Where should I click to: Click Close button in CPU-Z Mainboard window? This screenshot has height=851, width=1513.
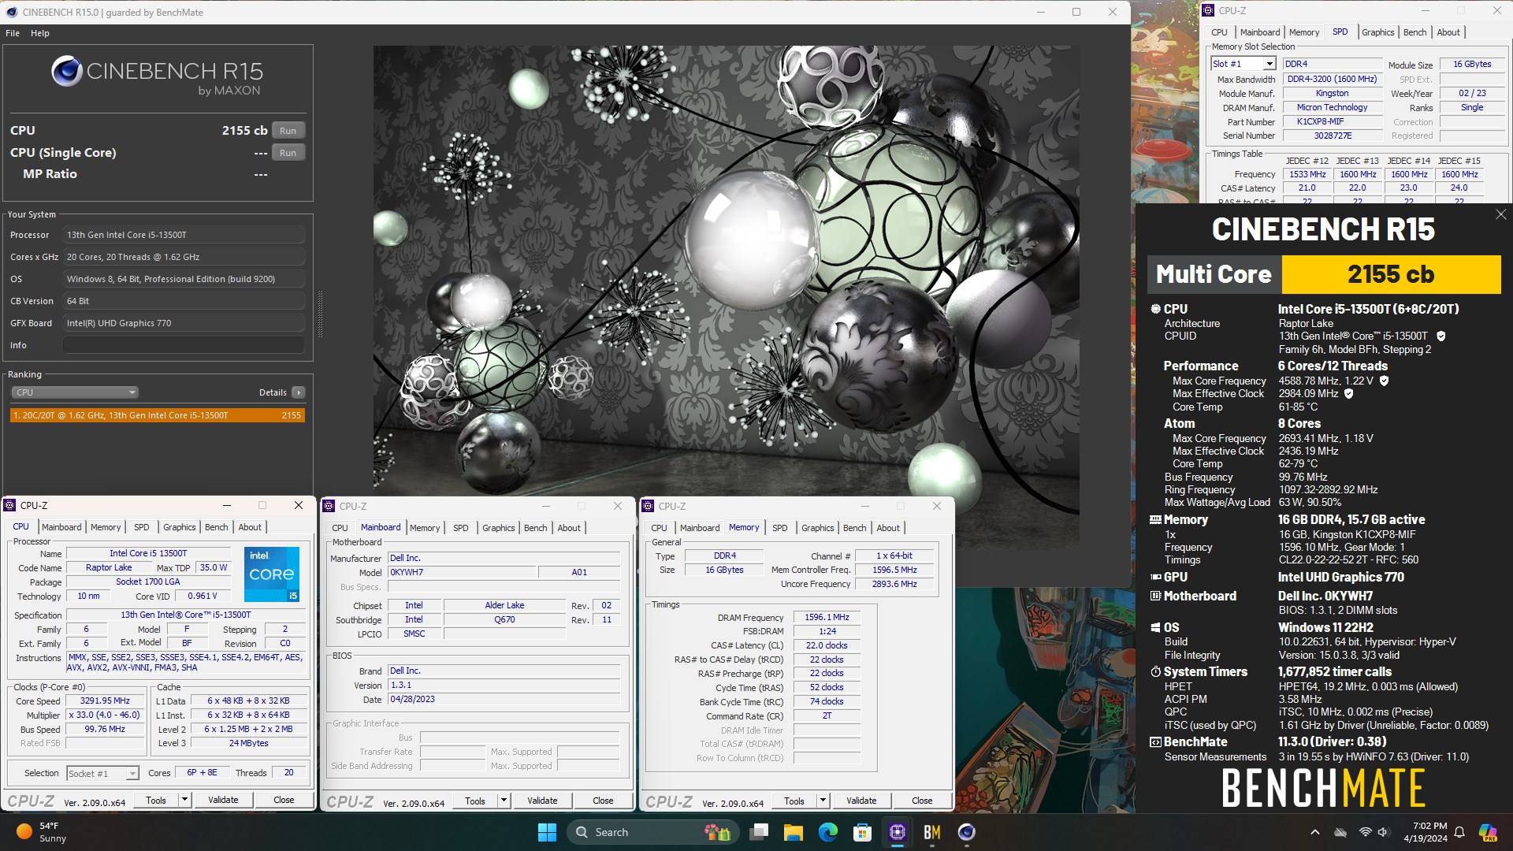click(603, 801)
